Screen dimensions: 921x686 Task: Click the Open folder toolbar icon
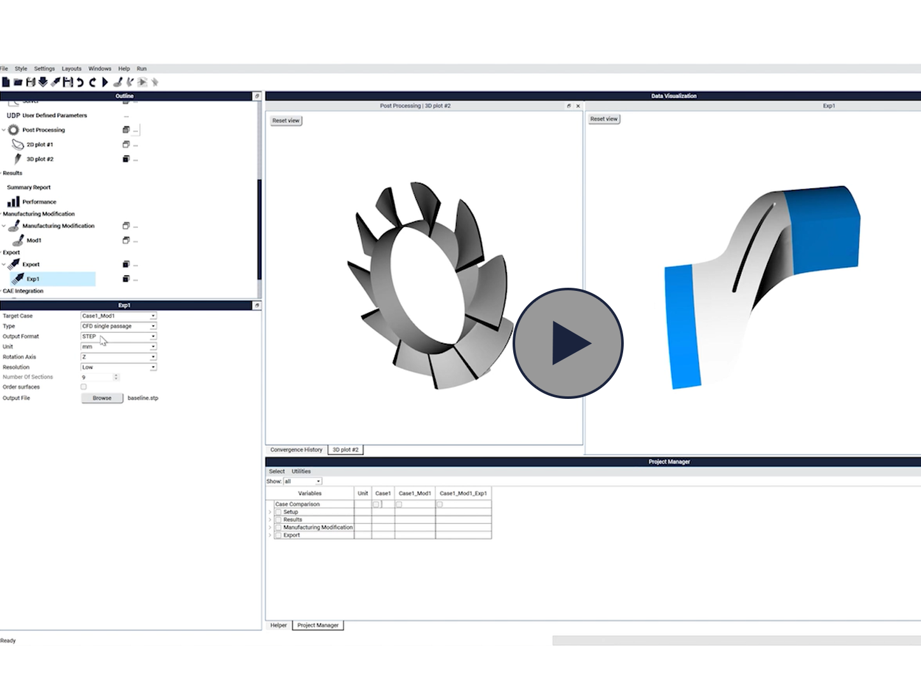click(x=18, y=82)
